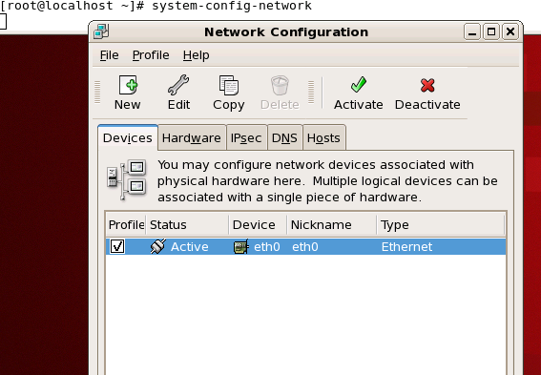Click the network card icon beside eth0
The image size is (541, 375).
[241, 247]
